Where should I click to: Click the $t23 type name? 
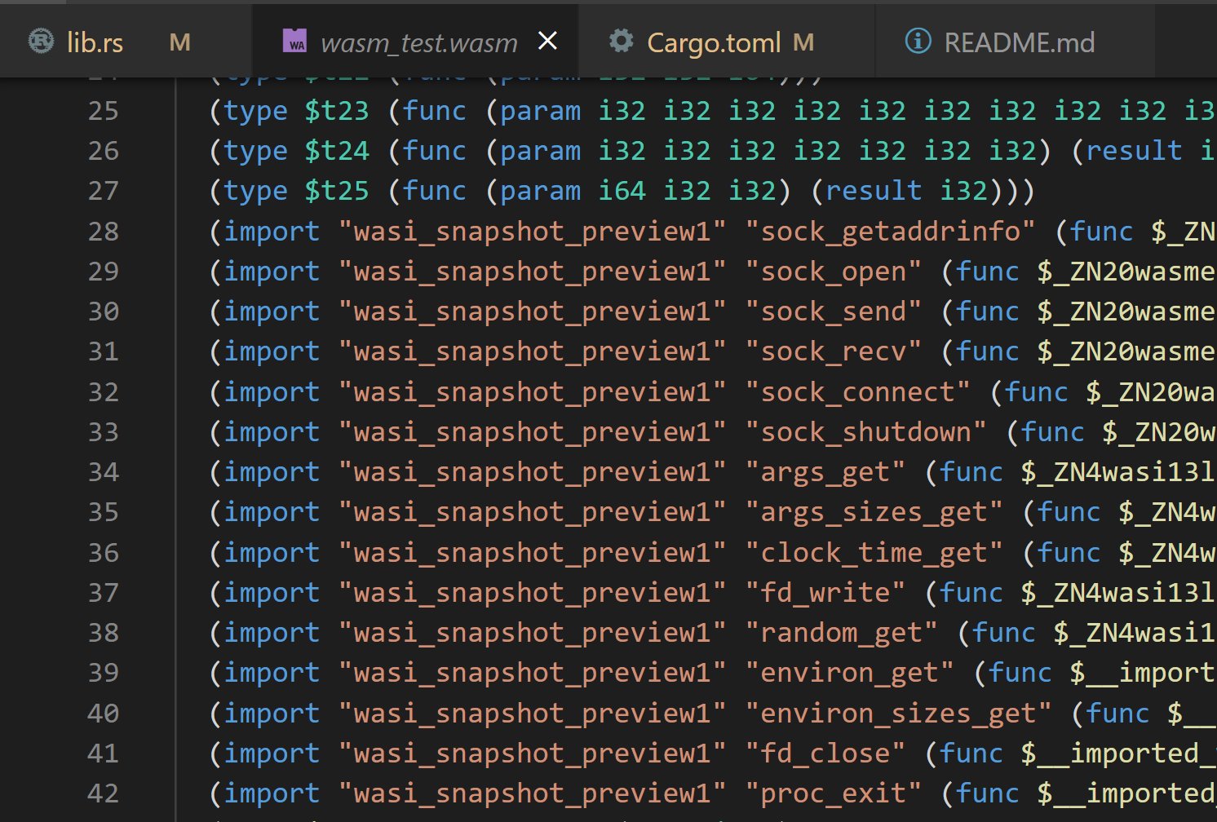pos(337,111)
